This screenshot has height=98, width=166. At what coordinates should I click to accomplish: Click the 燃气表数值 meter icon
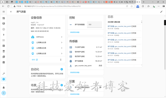tap(71, 61)
